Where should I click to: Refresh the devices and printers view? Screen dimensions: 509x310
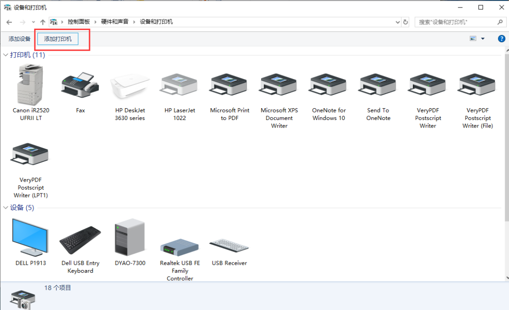tap(405, 22)
